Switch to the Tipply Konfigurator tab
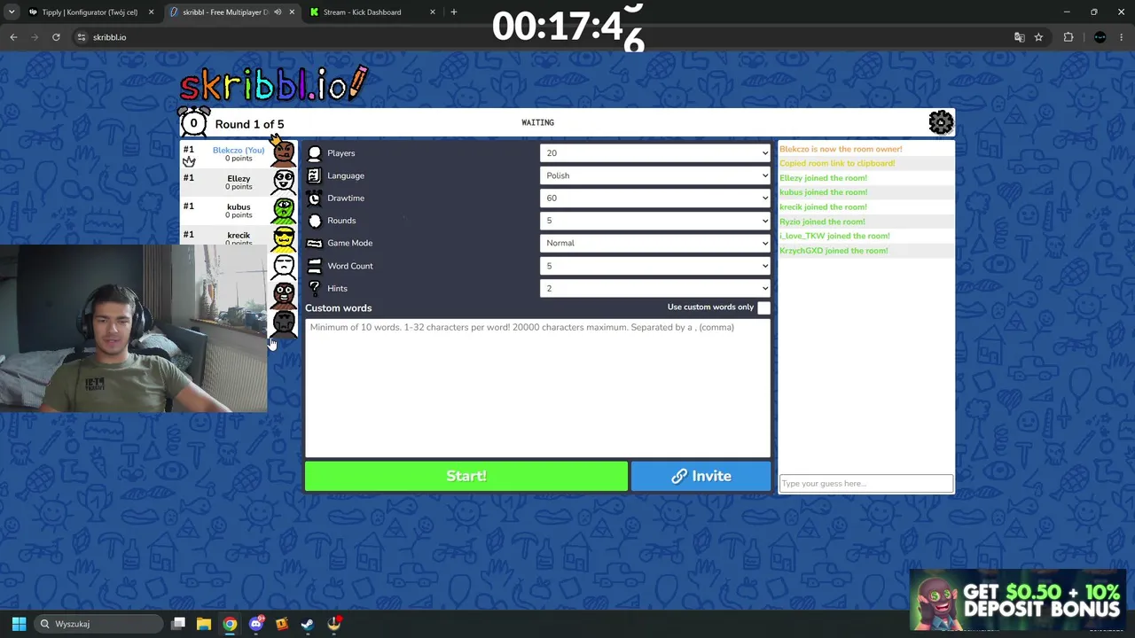The height and width of the screenshot is (638, 1135). 90,12
